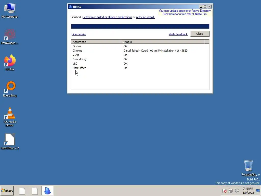Click the retry/re-install link
Image resolution: width=261 pixels, height=196 pixels.
click(x=146, y=17)
